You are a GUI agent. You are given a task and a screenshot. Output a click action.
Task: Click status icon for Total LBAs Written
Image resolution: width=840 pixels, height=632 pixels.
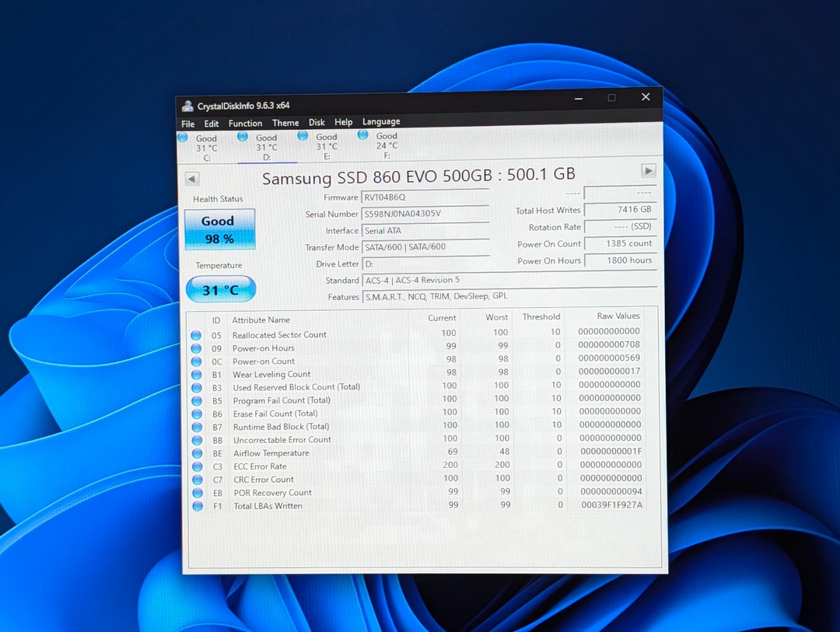(x=198, y=506)
